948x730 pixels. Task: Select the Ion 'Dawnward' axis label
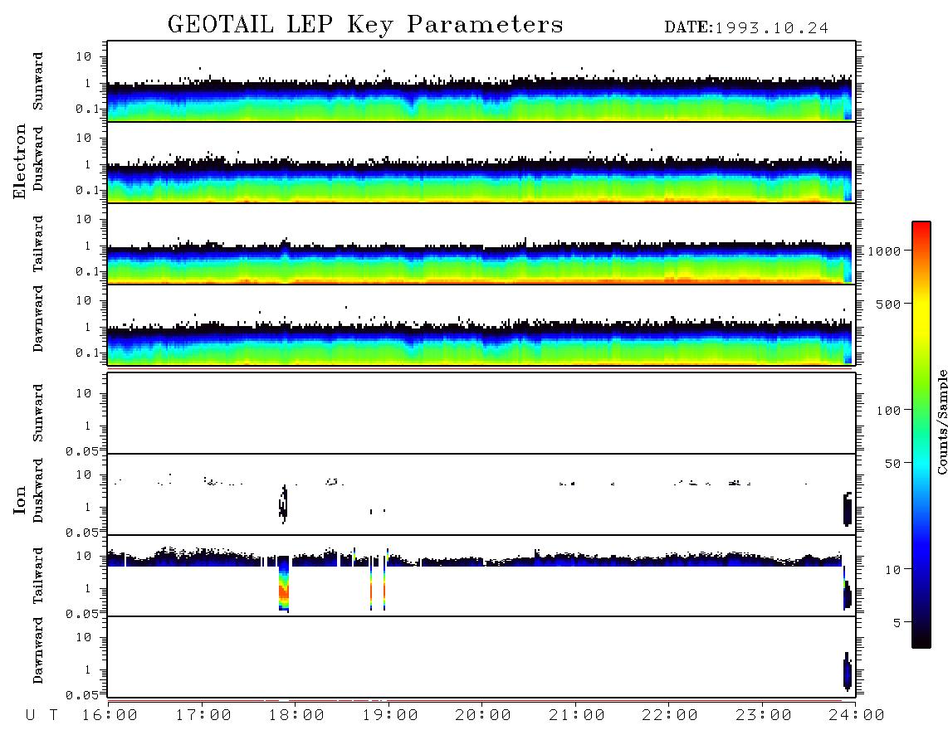coord(37,650)
